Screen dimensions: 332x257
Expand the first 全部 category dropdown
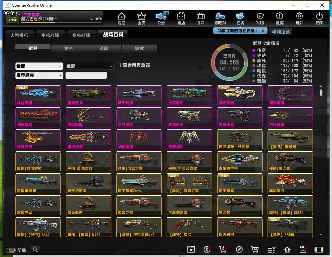(x=39, y=66)
